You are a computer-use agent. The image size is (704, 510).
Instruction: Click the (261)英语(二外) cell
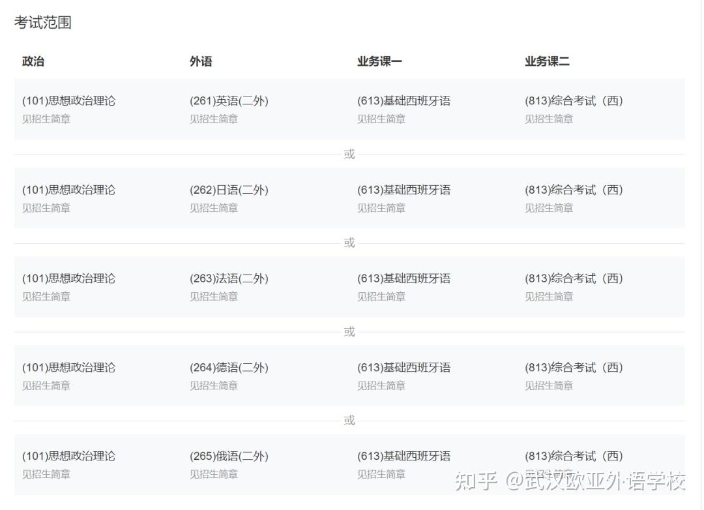click(229, 101)
